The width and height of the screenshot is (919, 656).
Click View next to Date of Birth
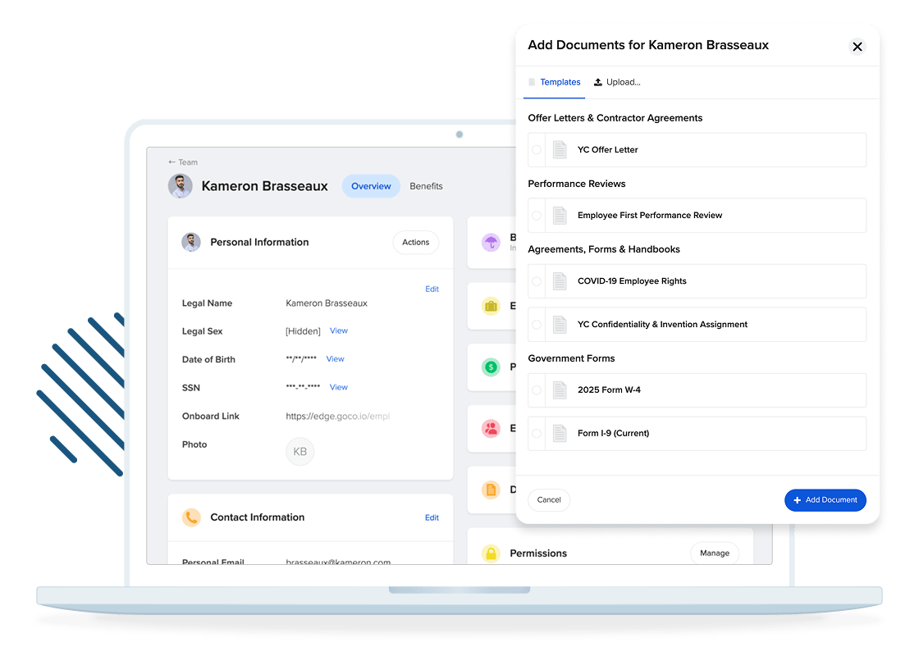point(335,359)
